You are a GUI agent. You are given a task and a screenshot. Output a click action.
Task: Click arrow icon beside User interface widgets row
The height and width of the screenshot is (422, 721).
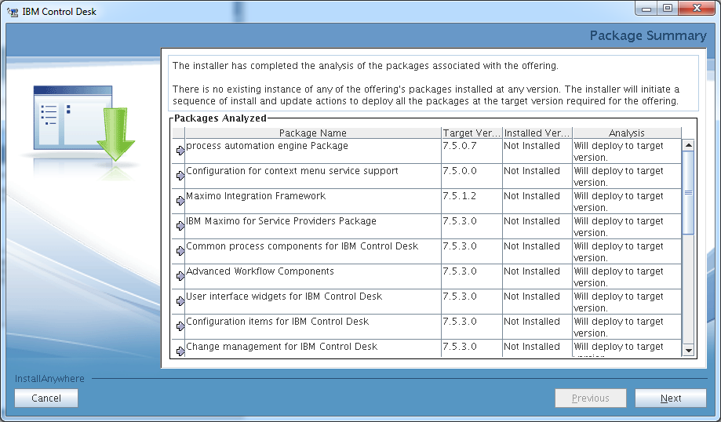click(x=180, y=301)
